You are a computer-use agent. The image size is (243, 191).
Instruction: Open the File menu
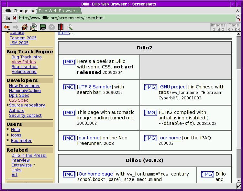point(7,18)
